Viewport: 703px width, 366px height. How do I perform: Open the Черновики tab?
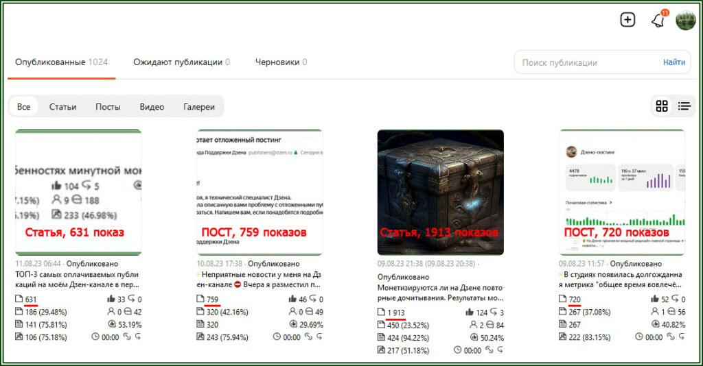281,62
